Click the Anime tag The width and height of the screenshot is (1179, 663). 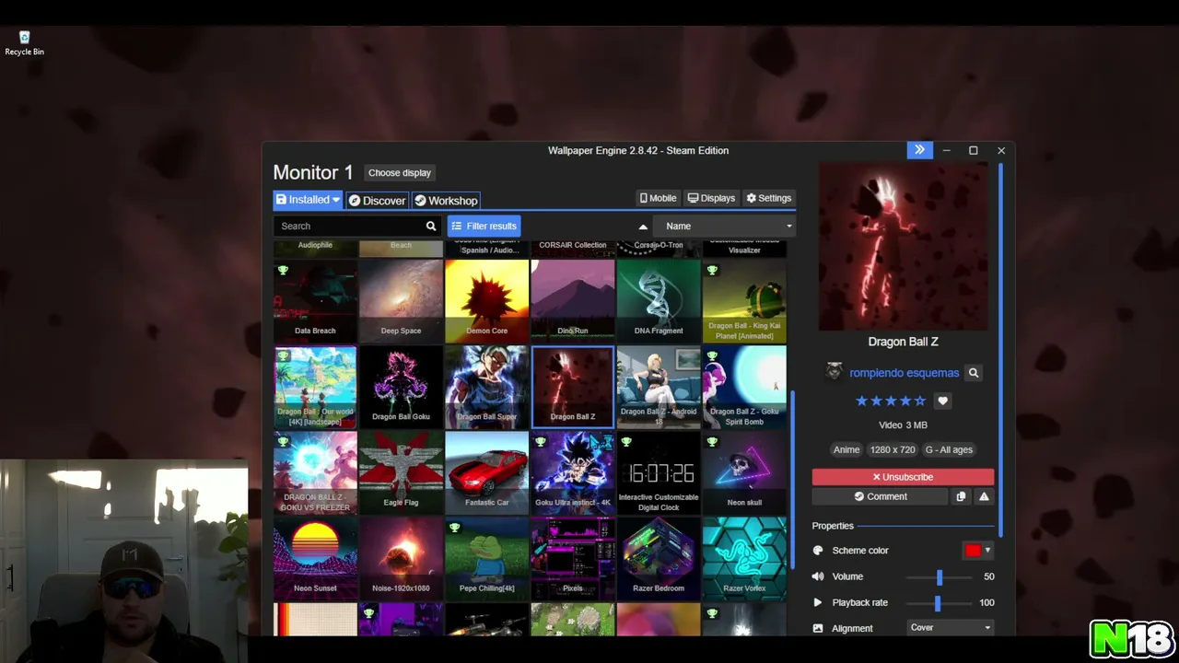click(x=846, y=449)
